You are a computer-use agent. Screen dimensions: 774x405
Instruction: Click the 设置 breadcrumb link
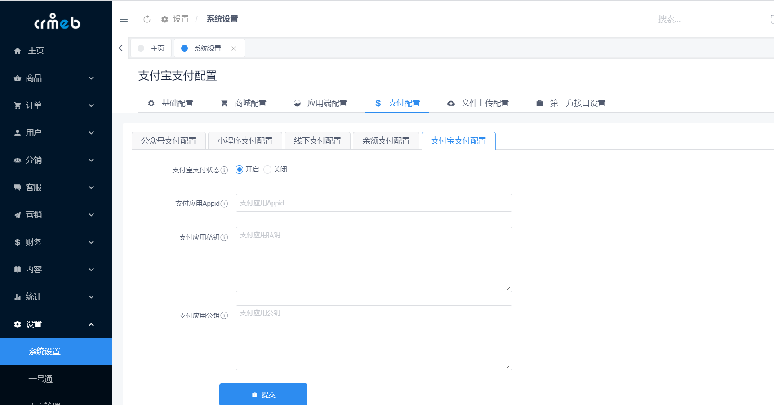point(181,19)
